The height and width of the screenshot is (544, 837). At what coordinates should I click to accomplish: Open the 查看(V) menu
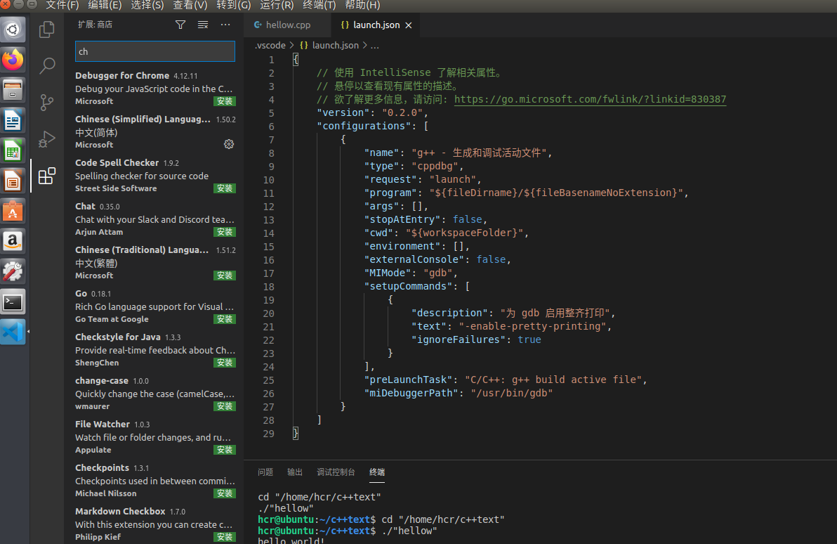190,6
